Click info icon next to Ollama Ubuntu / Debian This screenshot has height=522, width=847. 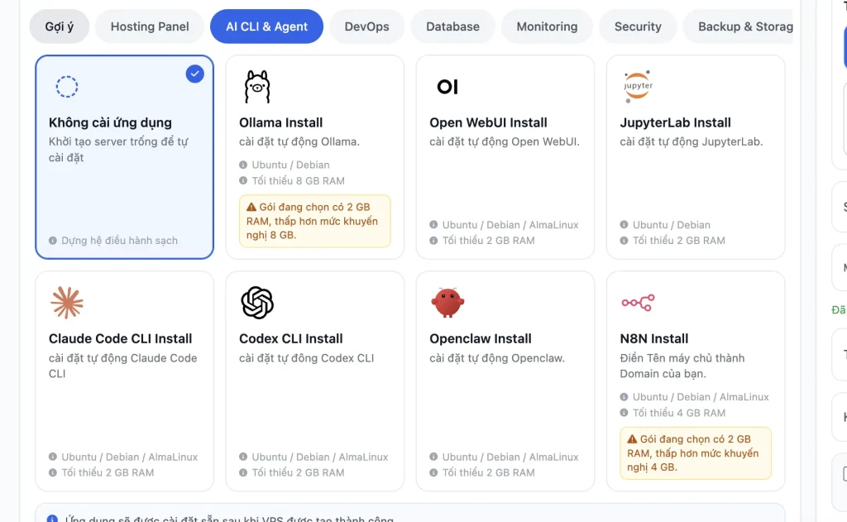[243, 165]
